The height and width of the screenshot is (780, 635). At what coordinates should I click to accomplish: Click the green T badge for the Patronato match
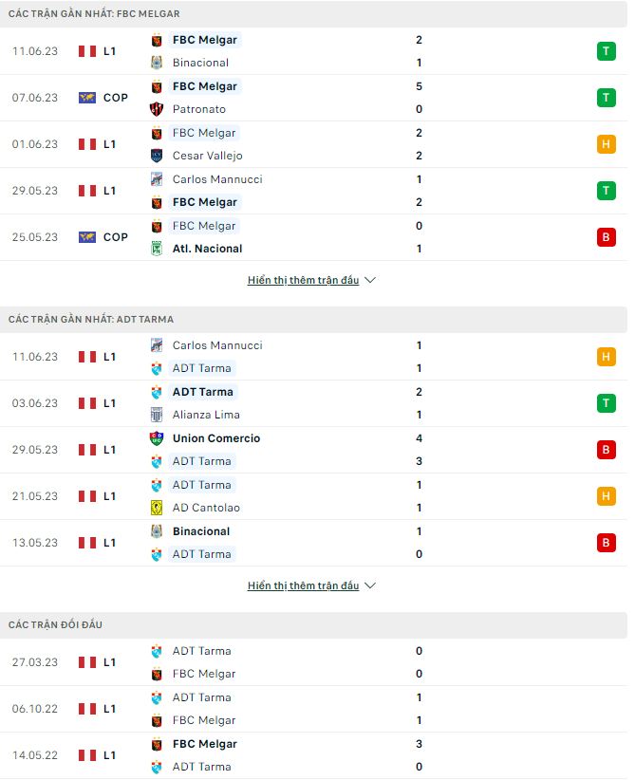pos(606,98)
